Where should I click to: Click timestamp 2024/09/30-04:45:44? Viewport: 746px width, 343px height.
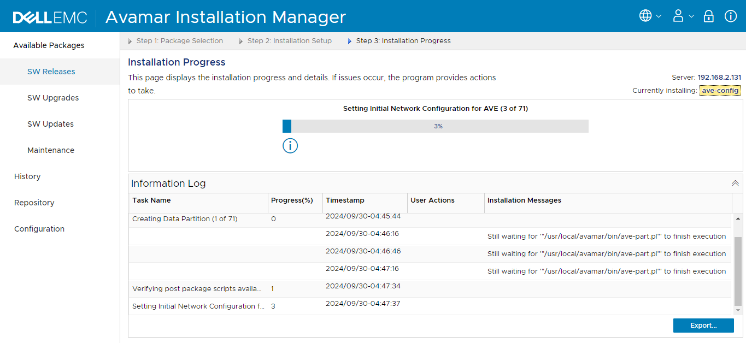(363, 216)
